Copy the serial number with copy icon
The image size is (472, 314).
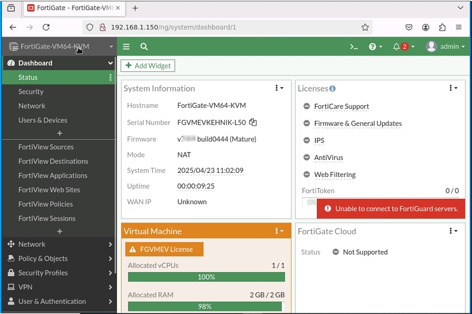(x=253, y=122)
